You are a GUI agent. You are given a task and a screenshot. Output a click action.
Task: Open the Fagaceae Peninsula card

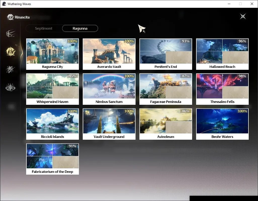(166, 89)
